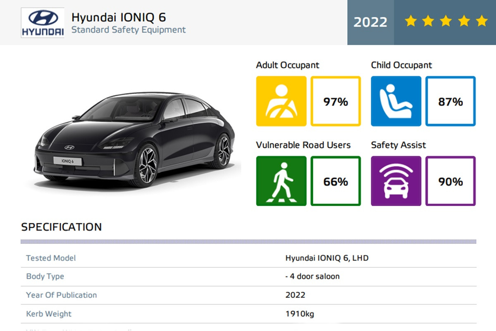Click the 4 door saloon value
The height and width of the screenshot is (331, 496).
(x=312, y=276)
